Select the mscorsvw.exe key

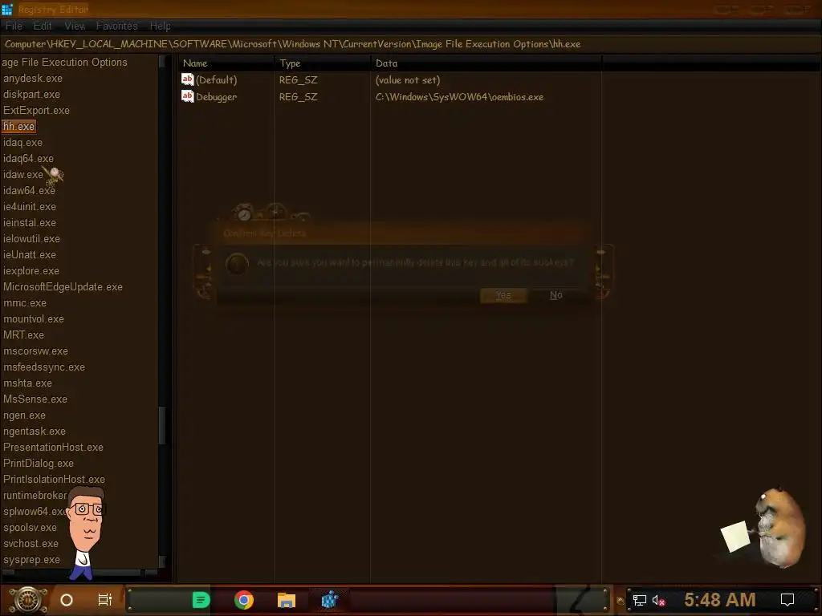35,351
